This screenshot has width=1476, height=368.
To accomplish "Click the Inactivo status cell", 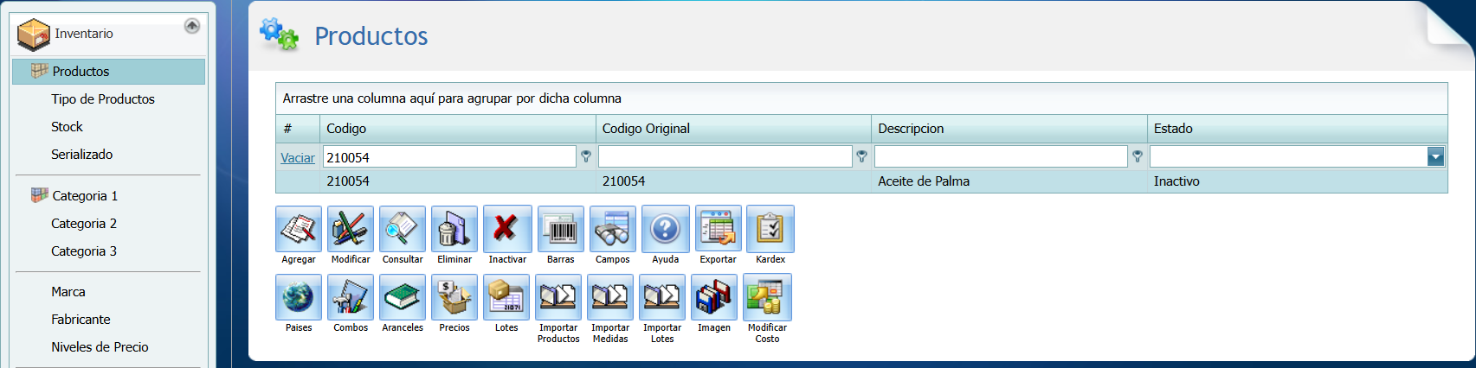I will 1298,181.
